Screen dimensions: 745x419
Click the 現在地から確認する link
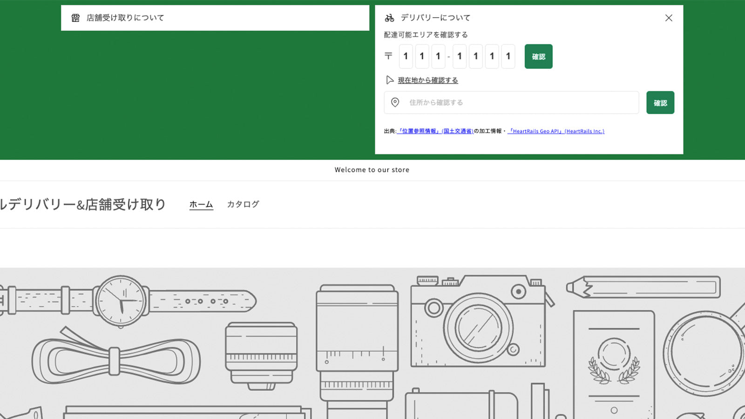(x=427, y=80)
